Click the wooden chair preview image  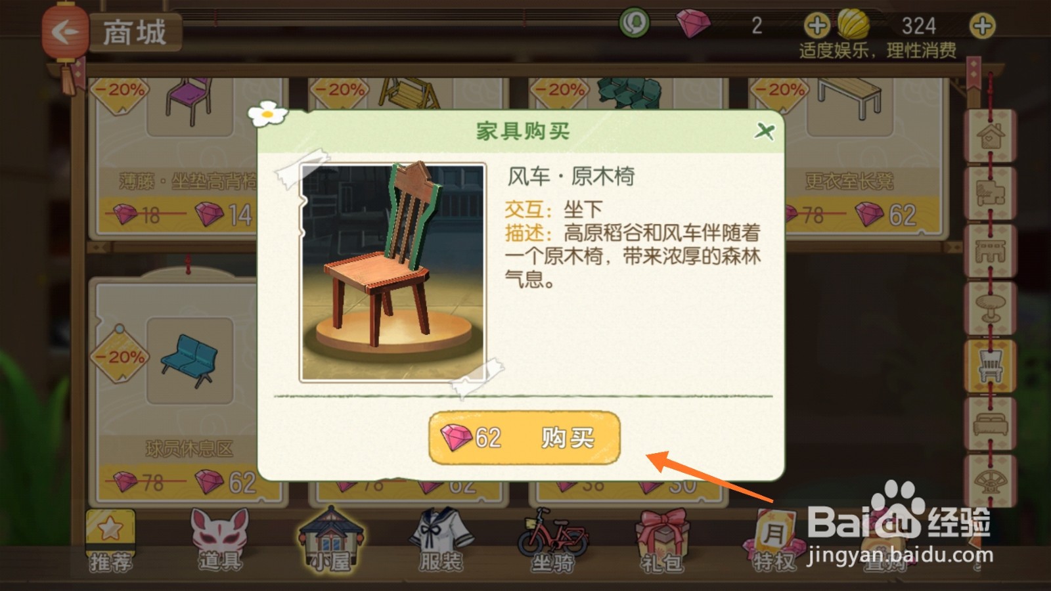coord(393,273)
